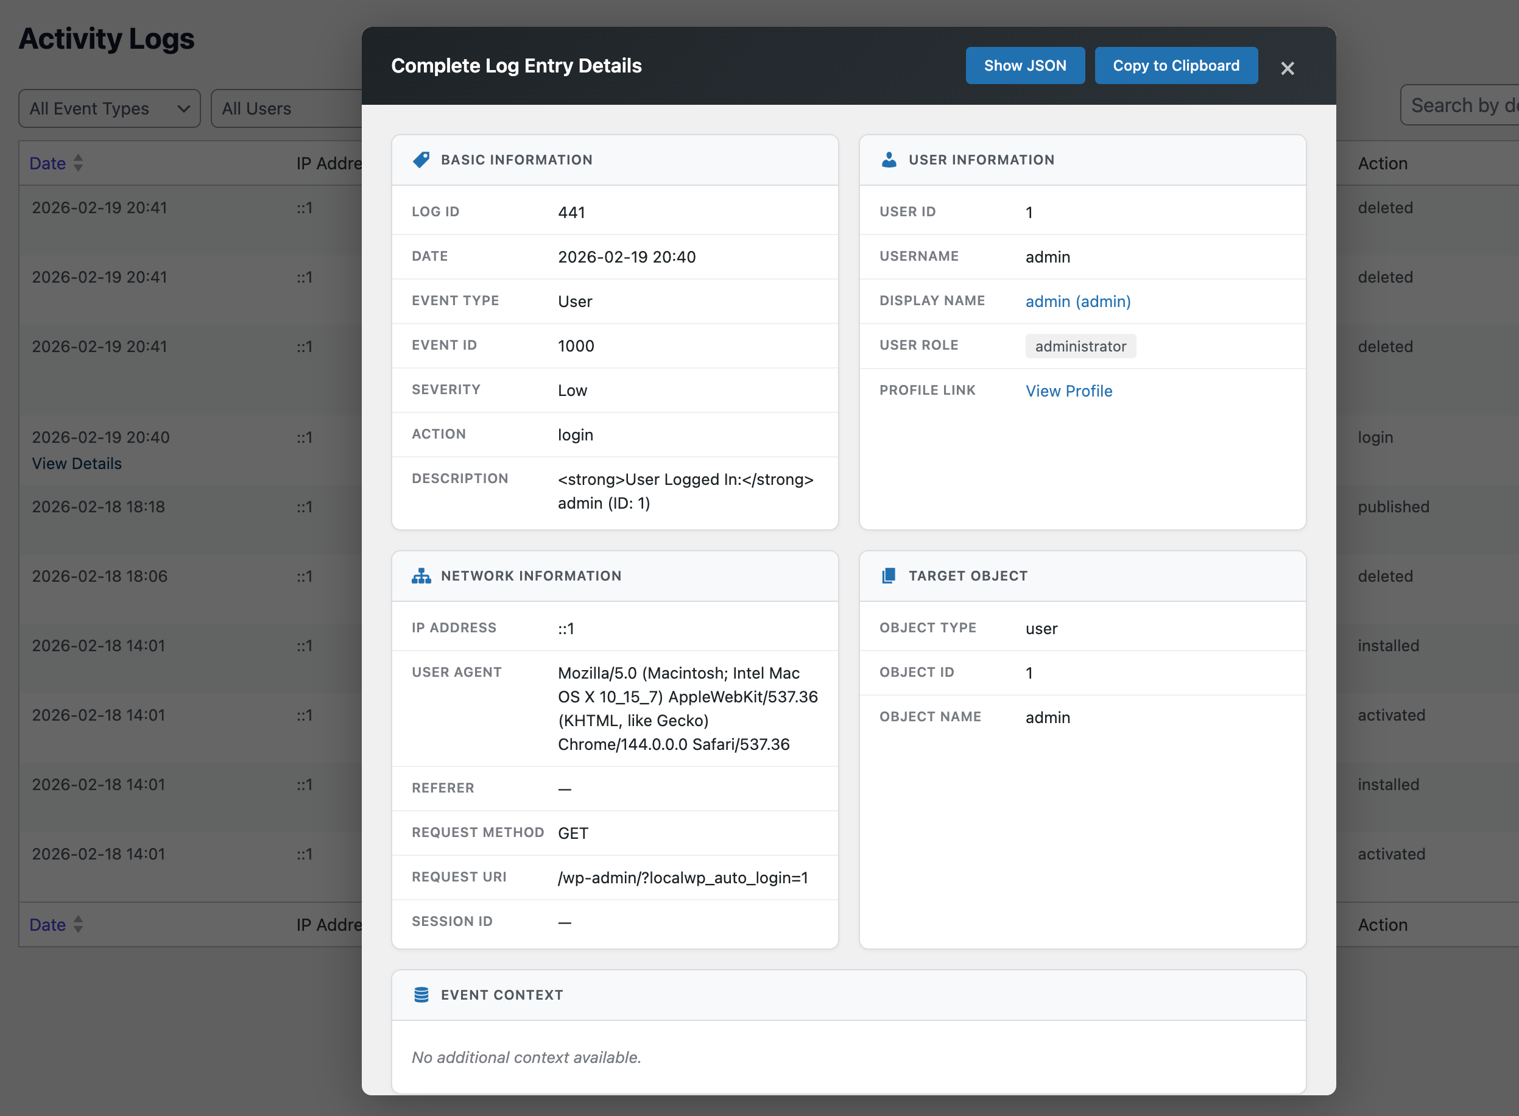The image size is (1519, 1116).
Task: Click the User Information person icon
Action: [x=888, y=160]
